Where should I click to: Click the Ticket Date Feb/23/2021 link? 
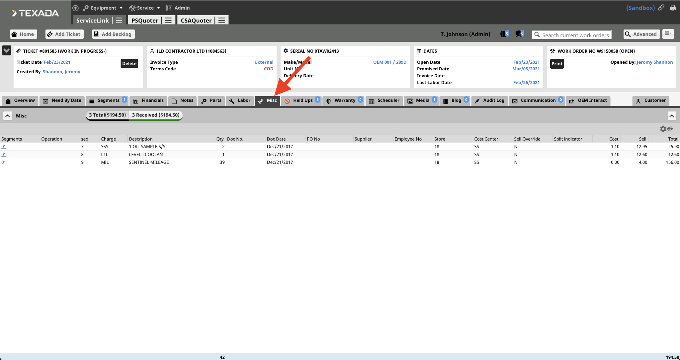click(x=57, y=62)
